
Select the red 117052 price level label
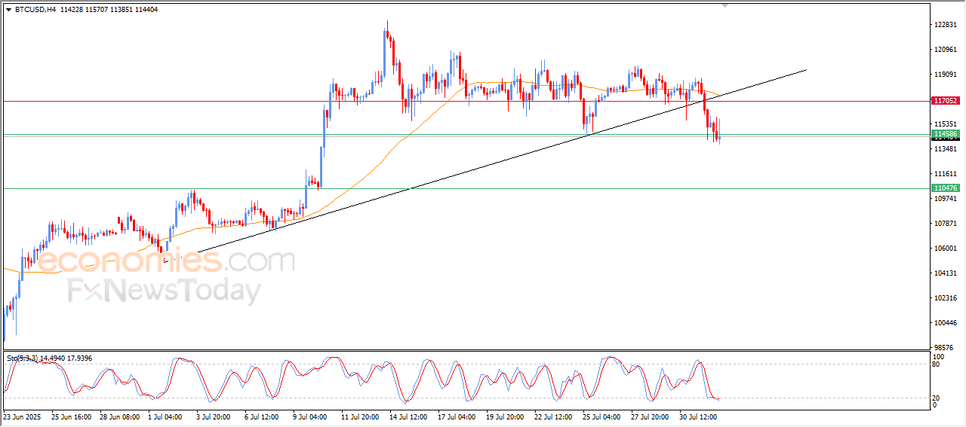point(946,100)
